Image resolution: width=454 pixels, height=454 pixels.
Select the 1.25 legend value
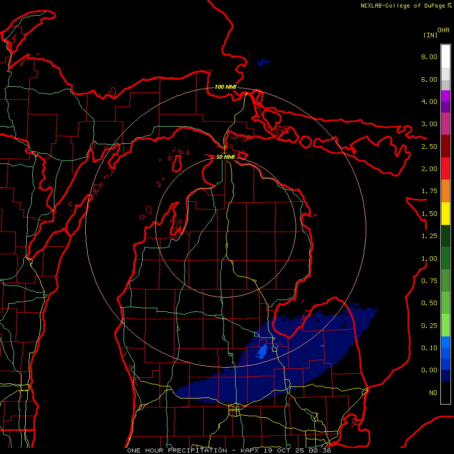tap(429, 236)
